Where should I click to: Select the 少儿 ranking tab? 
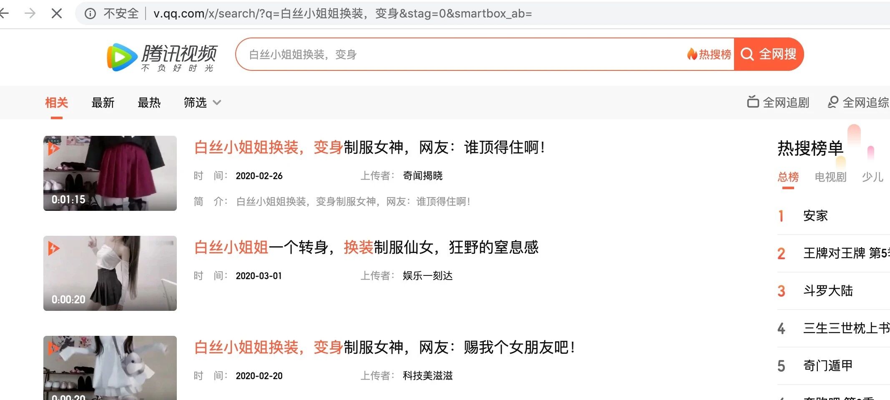(873, 177)
